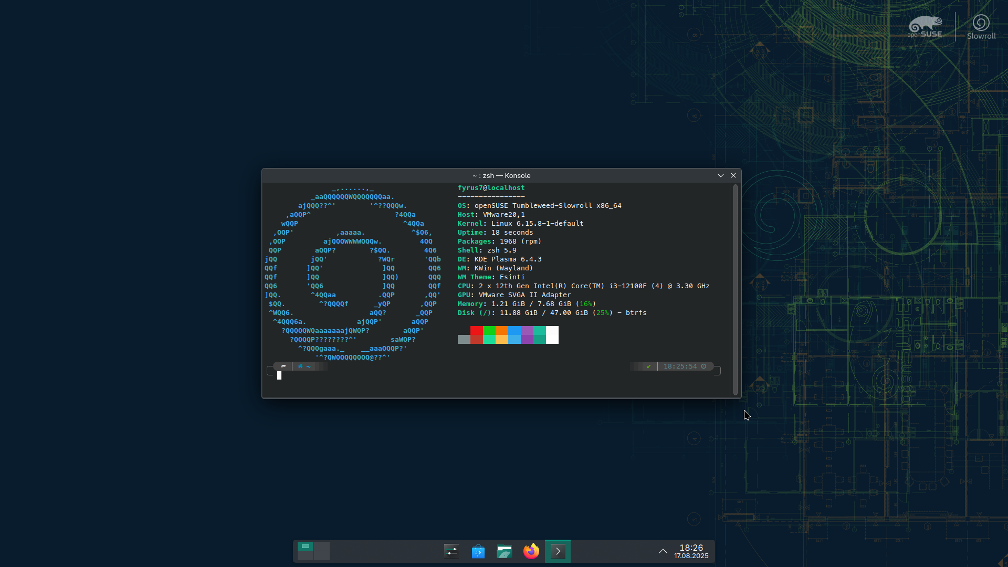This screenshot has width=1008, height=567.
Task: Click the 'WM: KWin (Wayland)' line
Action: coord(496,268)
